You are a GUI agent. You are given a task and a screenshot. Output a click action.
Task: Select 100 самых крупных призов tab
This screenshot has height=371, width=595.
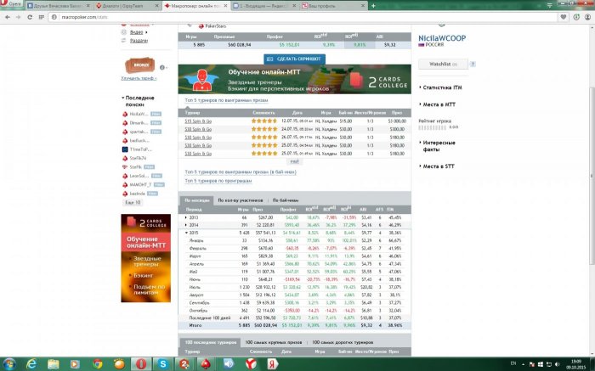point(273,342)
